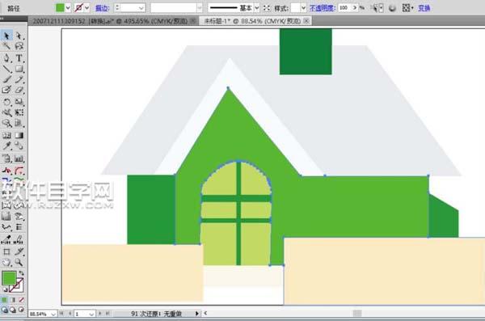Open the zoom level dropdown at bottom

[x=53, y=314]
